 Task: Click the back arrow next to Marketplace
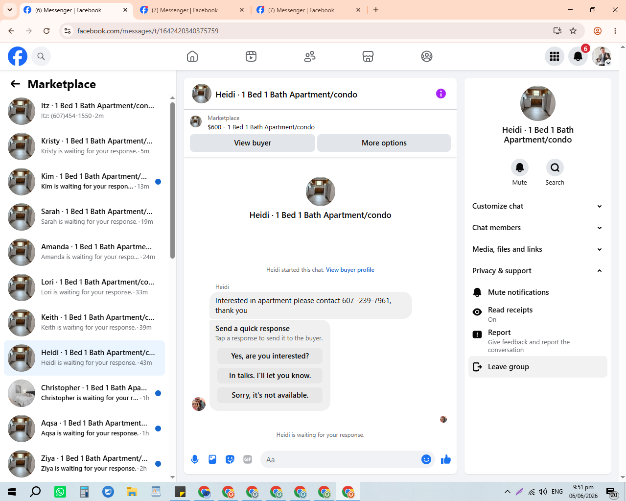[15, 84]
